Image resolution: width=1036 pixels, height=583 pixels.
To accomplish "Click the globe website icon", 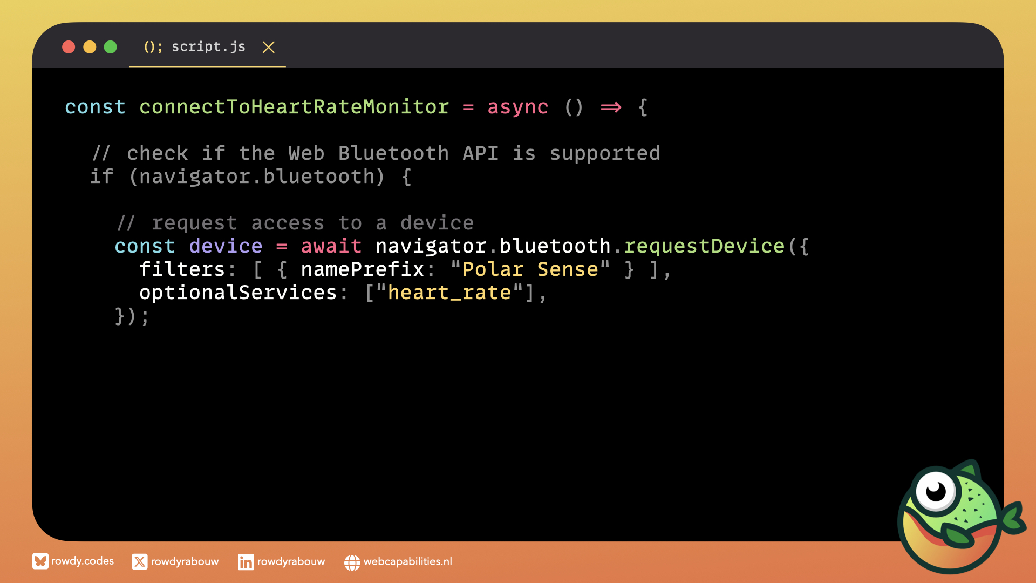I will 352,562.
